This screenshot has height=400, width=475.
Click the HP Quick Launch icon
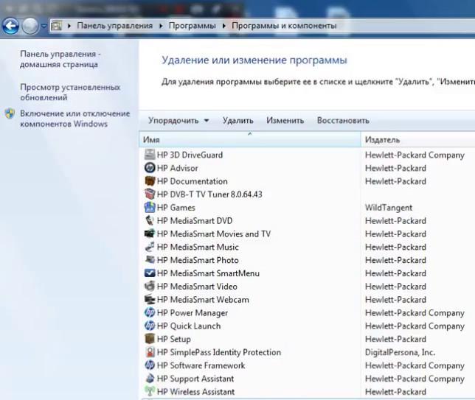point(150,326)
